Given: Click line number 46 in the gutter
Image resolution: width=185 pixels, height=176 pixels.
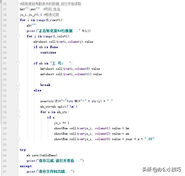Looking at the screenshot, I should point(5,58).
